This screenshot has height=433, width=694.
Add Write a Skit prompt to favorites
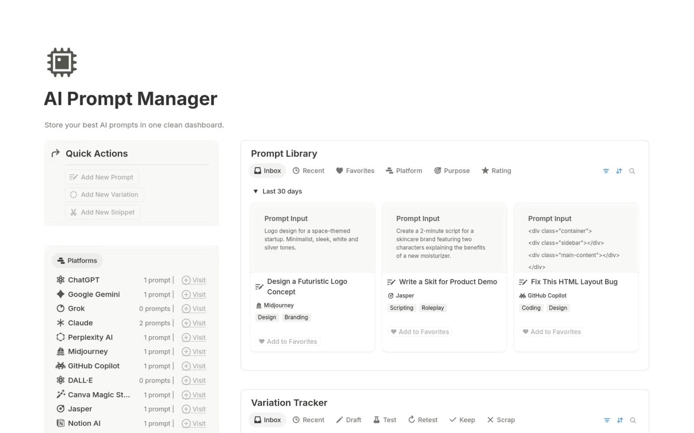[x=420, y=332]
